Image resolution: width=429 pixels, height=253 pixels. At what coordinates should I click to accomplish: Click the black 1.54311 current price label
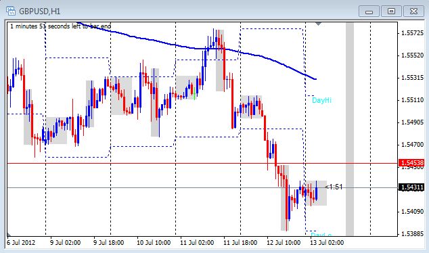click(x=412, y=187)
